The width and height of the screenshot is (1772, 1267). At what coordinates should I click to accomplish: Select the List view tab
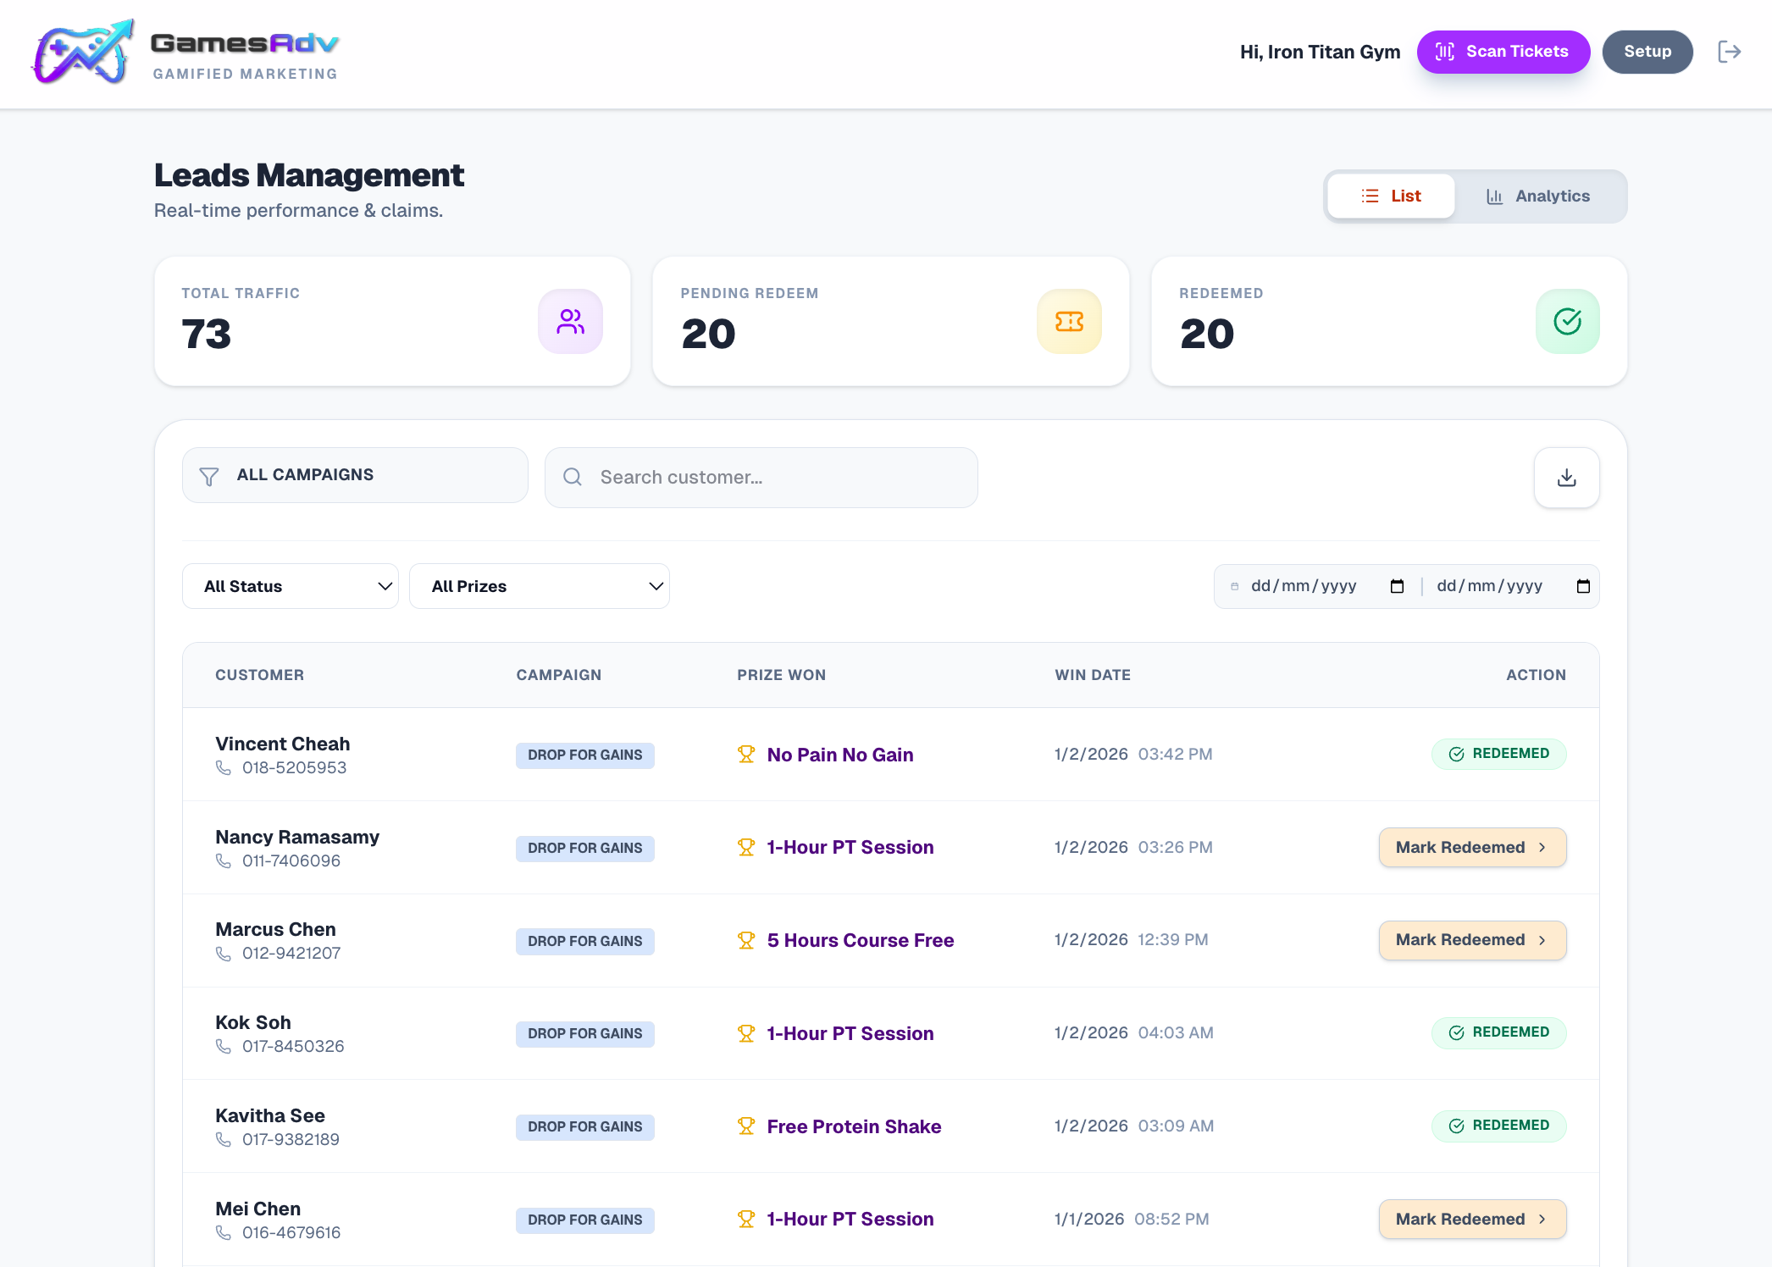point(1391,196)
